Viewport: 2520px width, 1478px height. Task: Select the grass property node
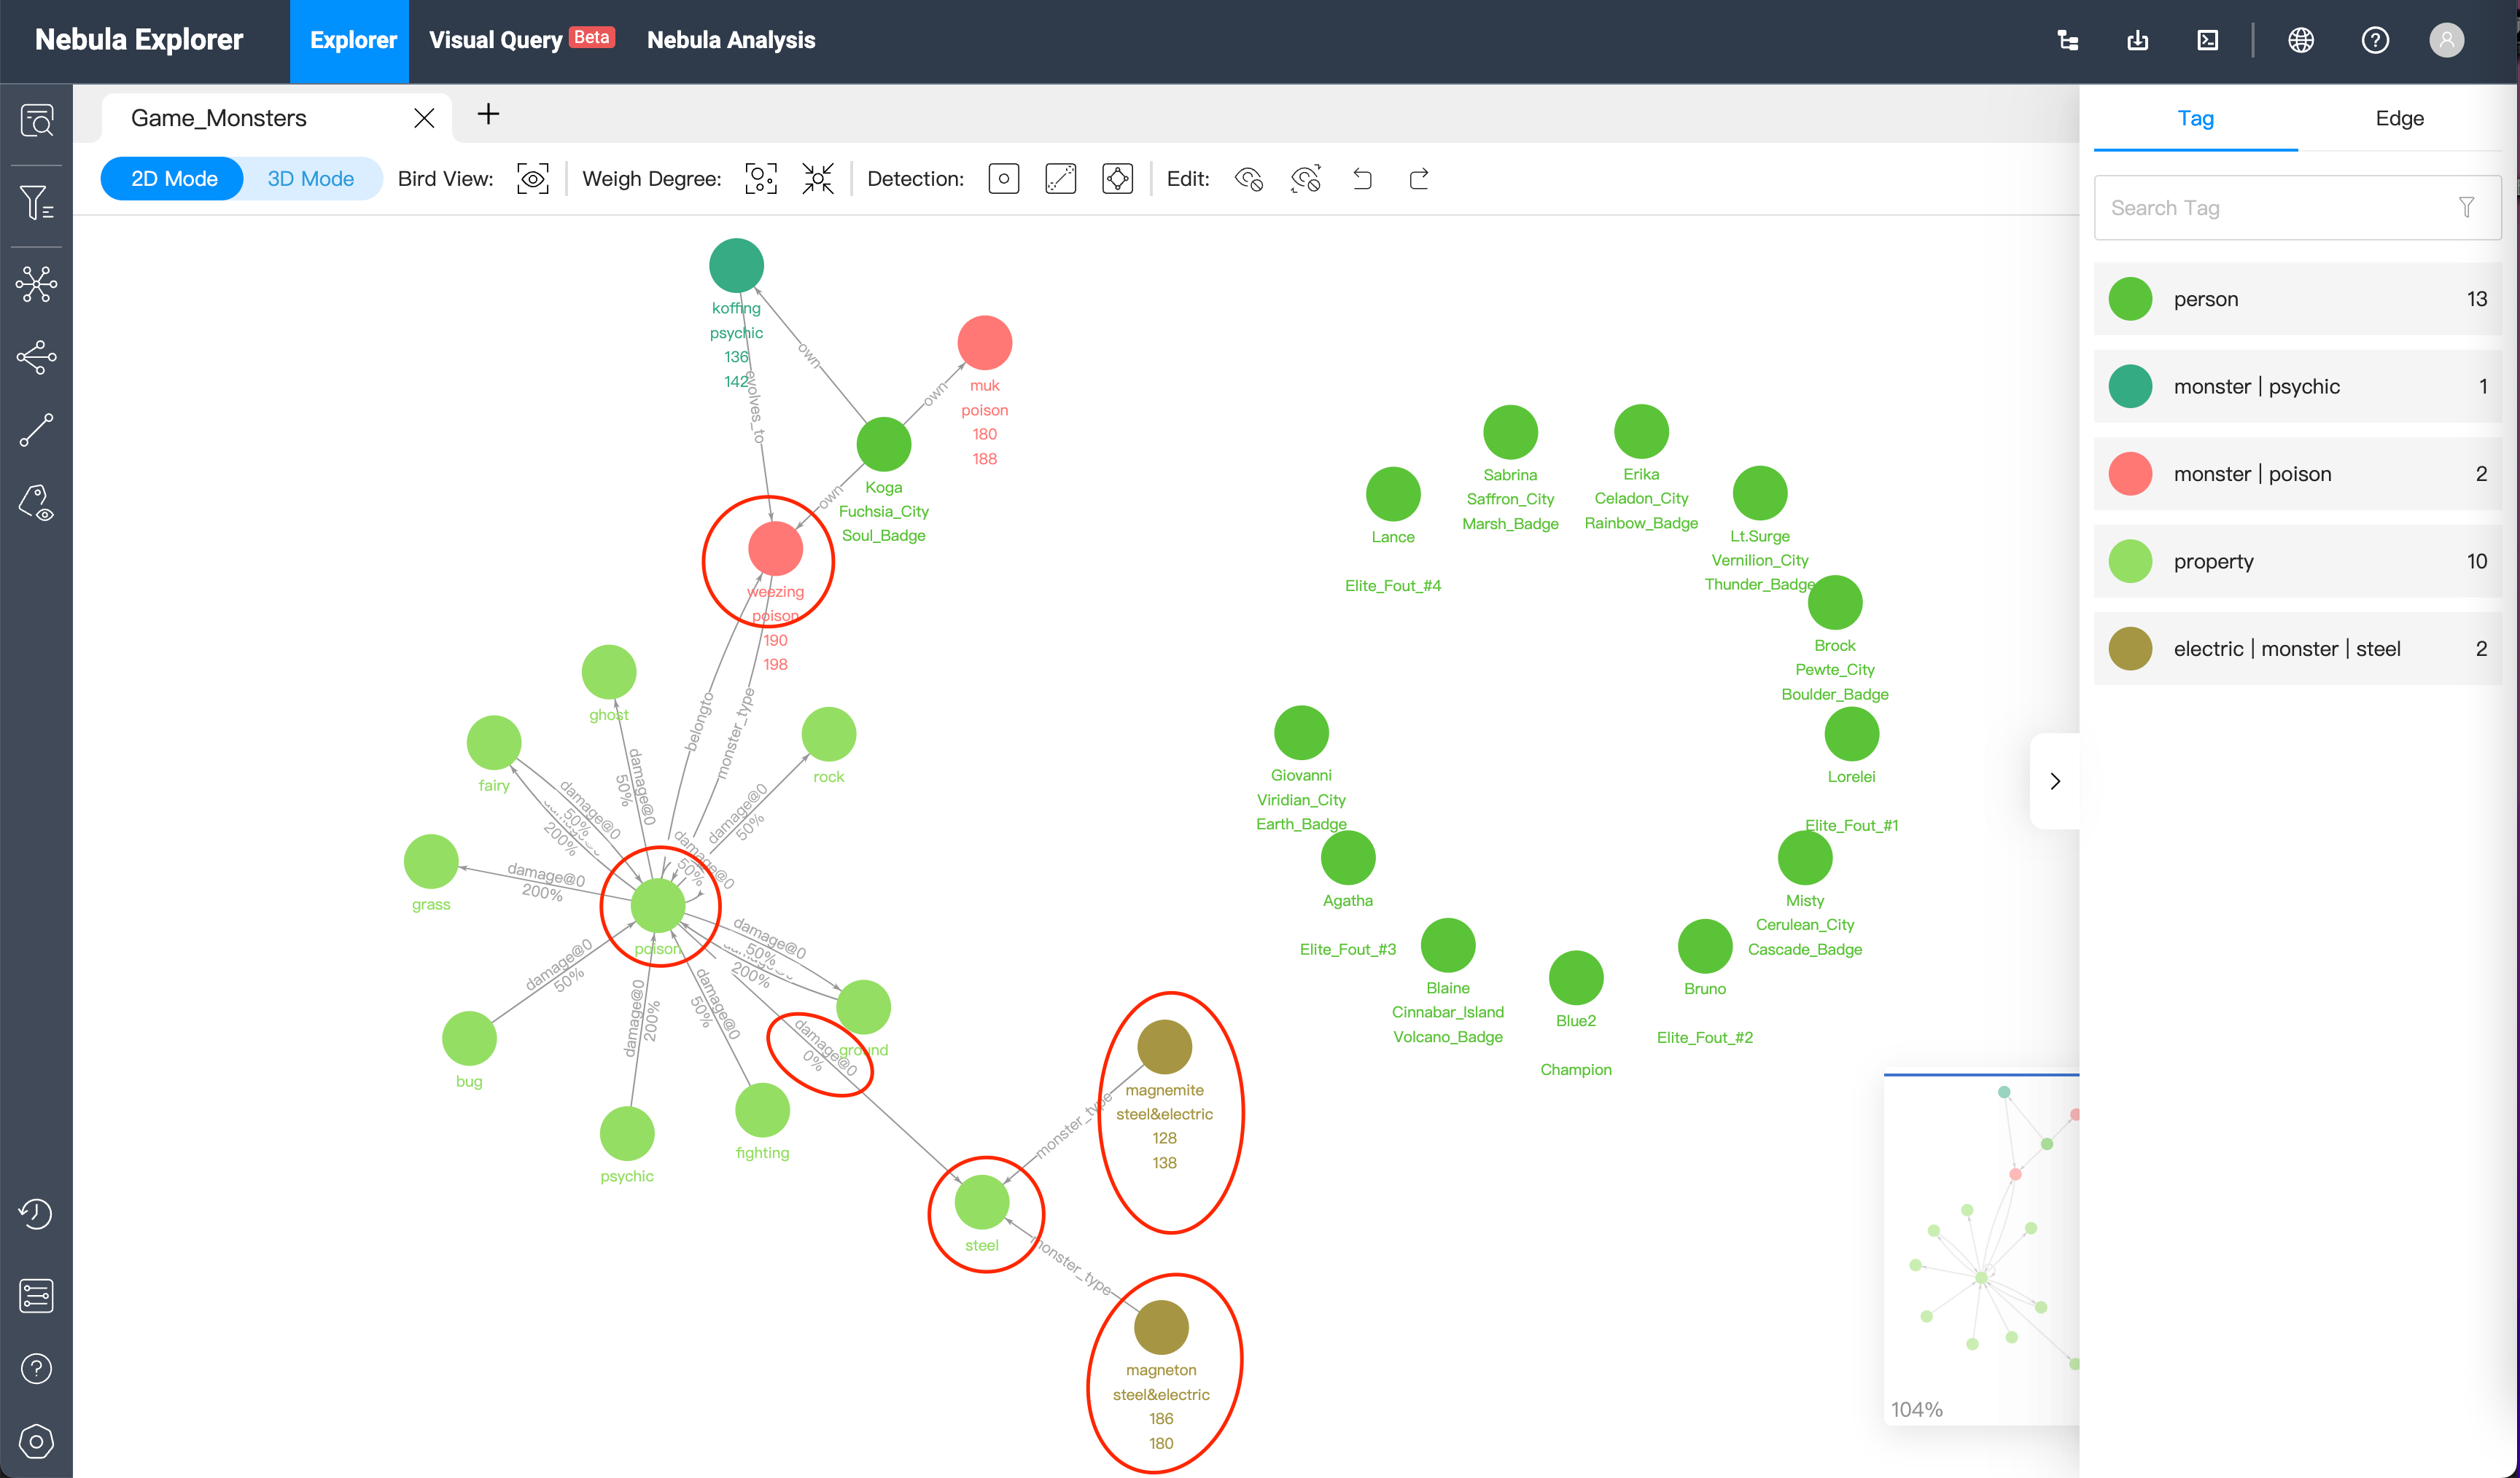[430, 861]
